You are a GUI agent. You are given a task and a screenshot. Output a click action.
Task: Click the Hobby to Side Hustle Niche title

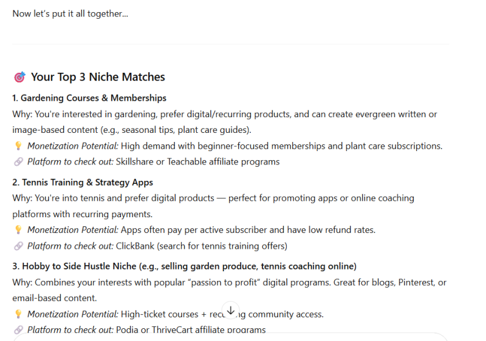point(185,266)
